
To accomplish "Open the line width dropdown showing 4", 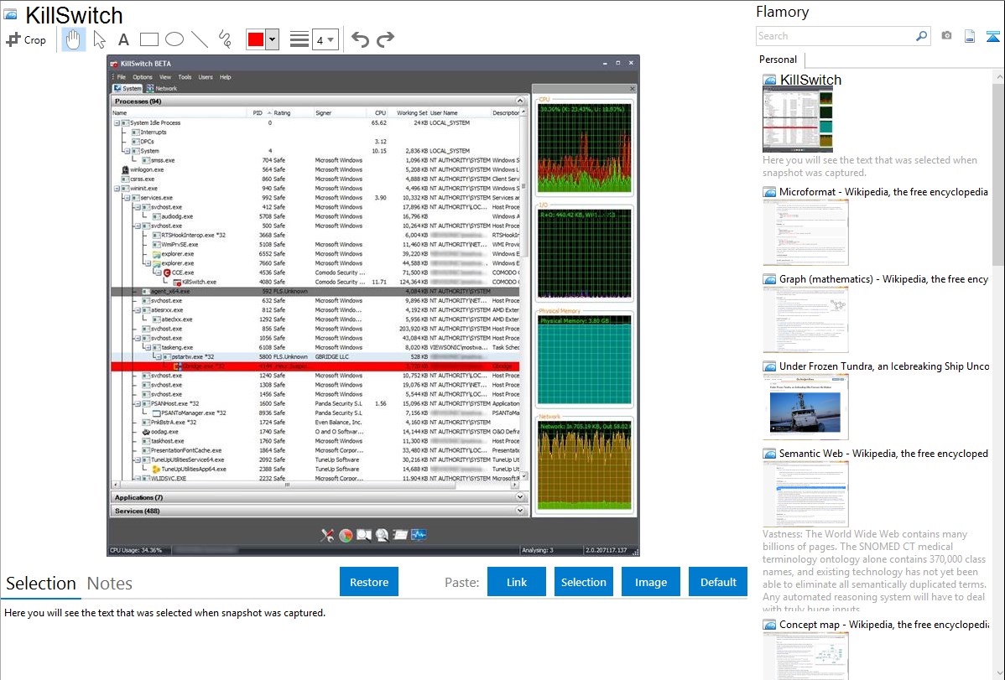I will tap(325, 40).
